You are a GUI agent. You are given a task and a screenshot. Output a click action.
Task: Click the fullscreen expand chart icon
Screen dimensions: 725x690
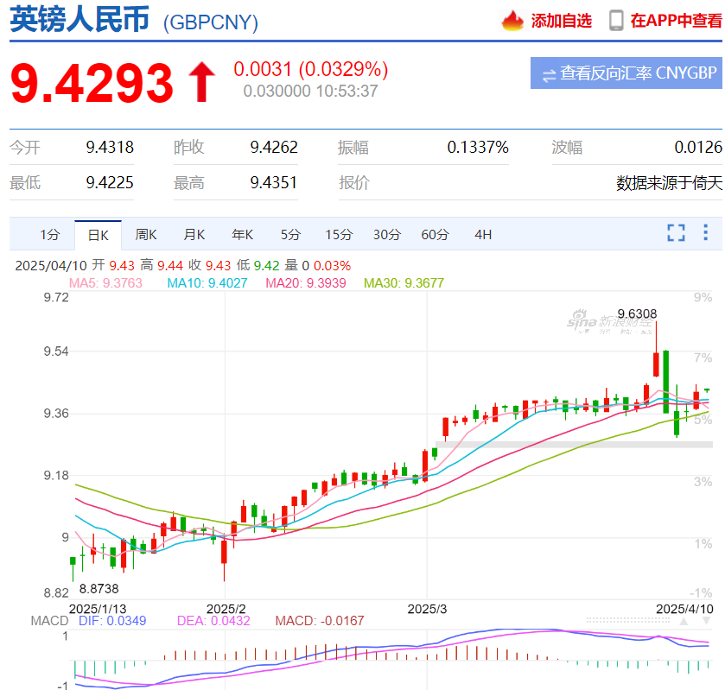click(x=676, y=232)
